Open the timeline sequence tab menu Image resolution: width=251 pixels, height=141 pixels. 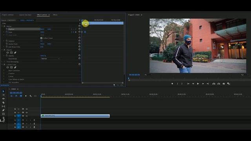point(18,89)
